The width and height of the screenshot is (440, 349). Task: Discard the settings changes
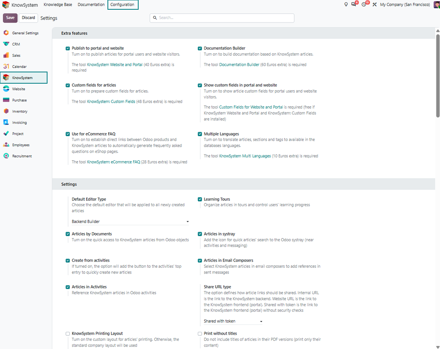click(x=28, y=18)
